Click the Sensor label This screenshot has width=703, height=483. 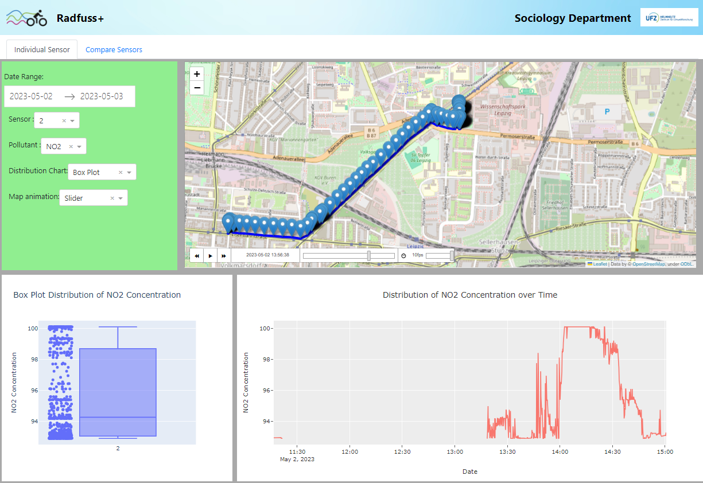tap(21, 119)
